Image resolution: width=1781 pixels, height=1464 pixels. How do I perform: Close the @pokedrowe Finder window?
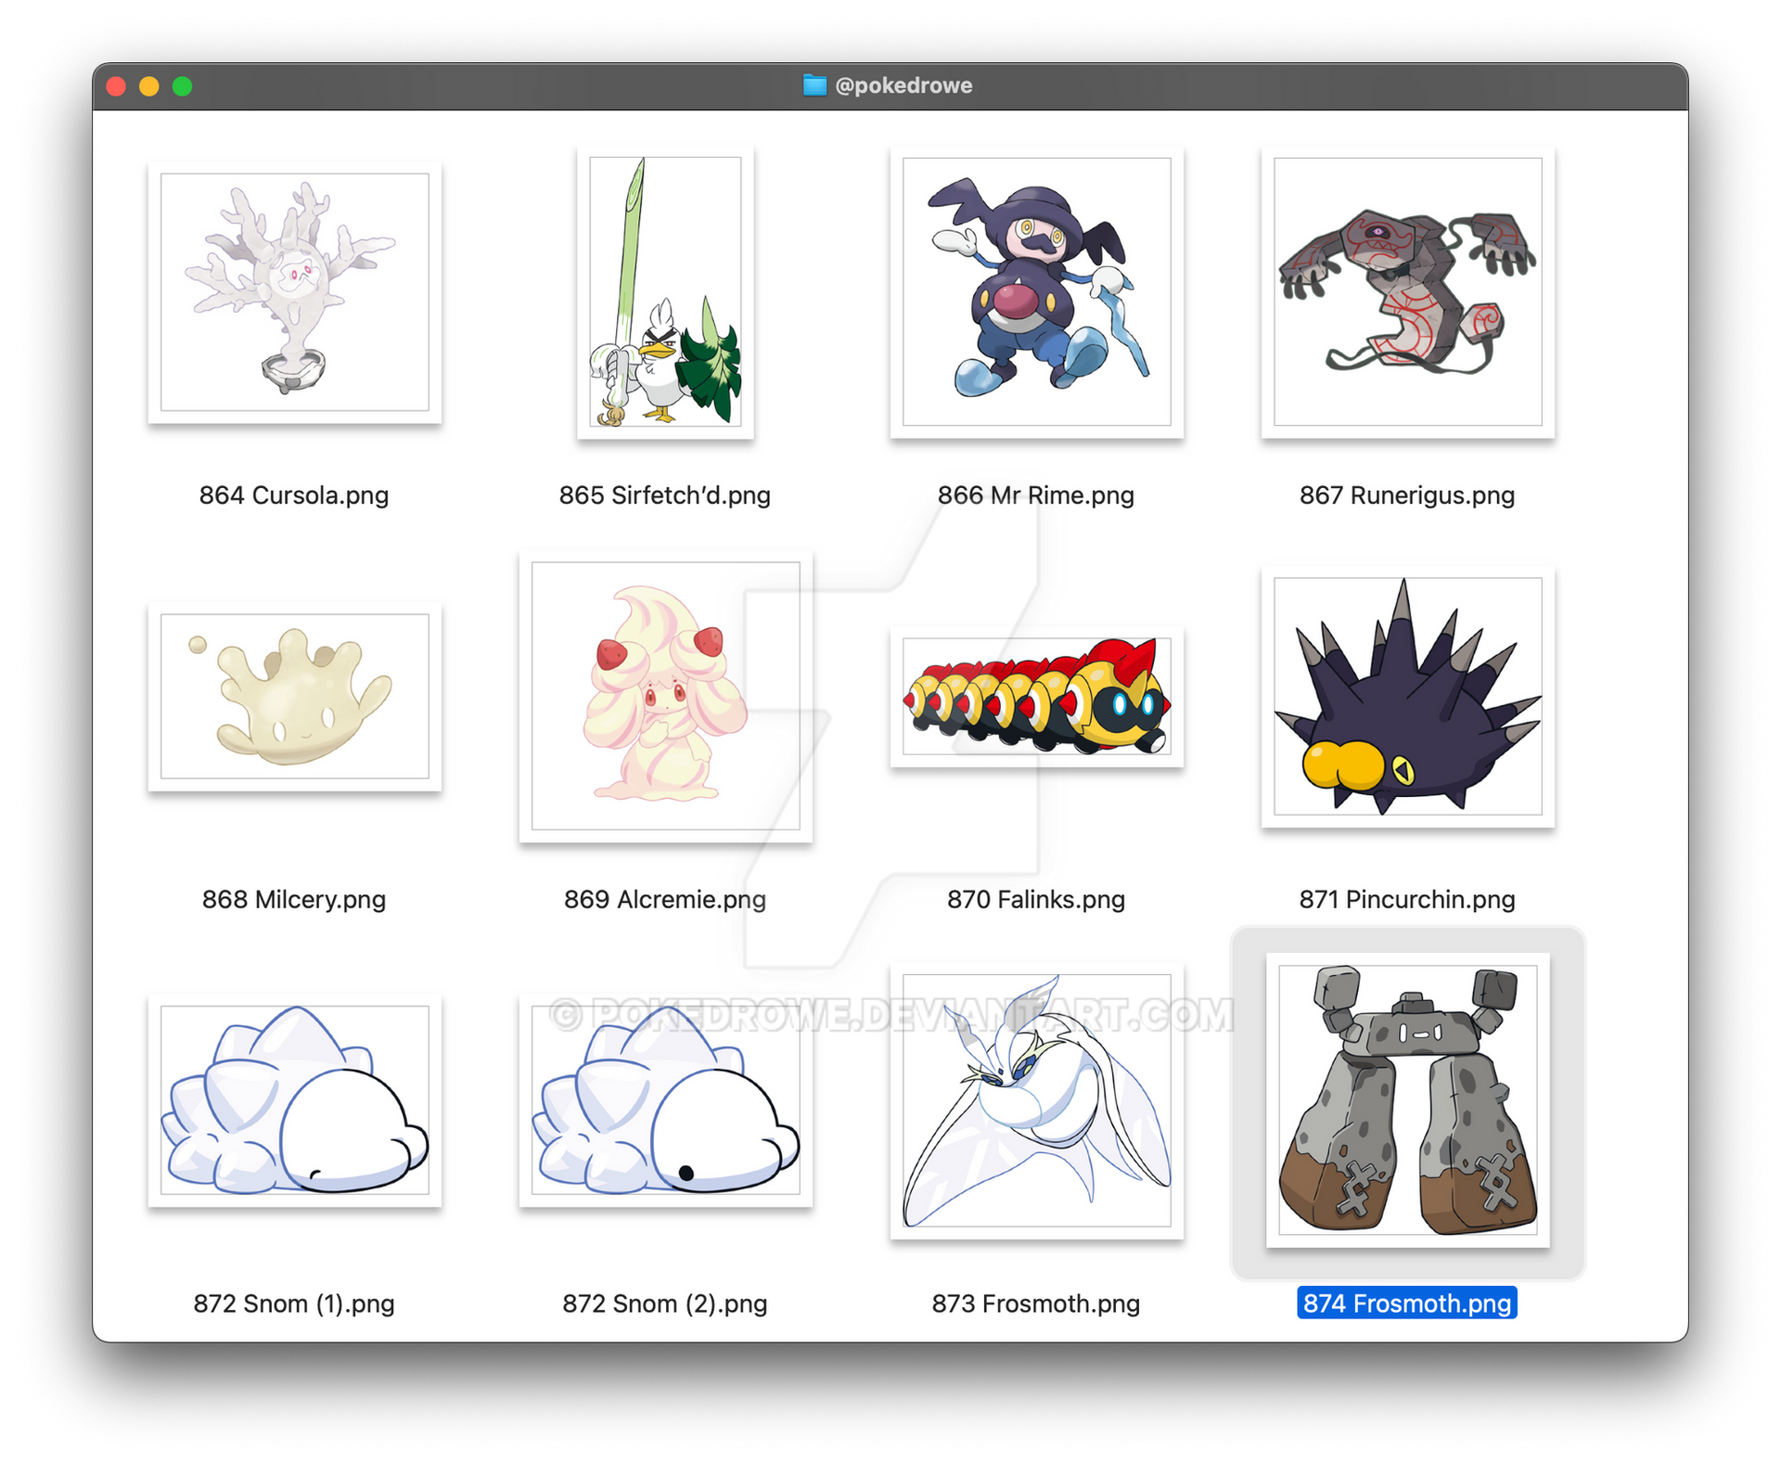tap(116, 86)
